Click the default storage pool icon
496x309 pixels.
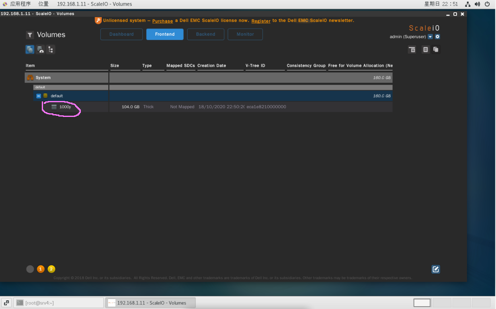[45, 96]
